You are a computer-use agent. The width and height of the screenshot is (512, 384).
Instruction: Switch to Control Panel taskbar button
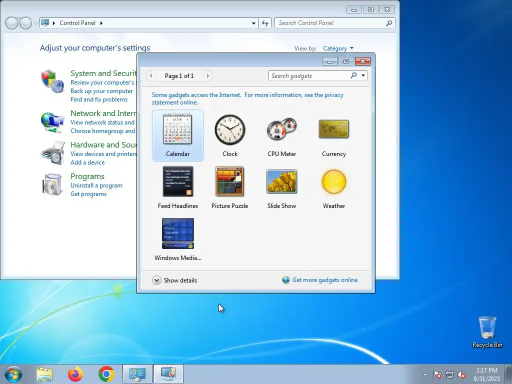(137, 374)
